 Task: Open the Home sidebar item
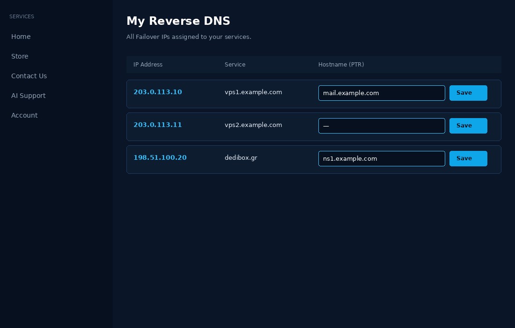pos(21,37)
